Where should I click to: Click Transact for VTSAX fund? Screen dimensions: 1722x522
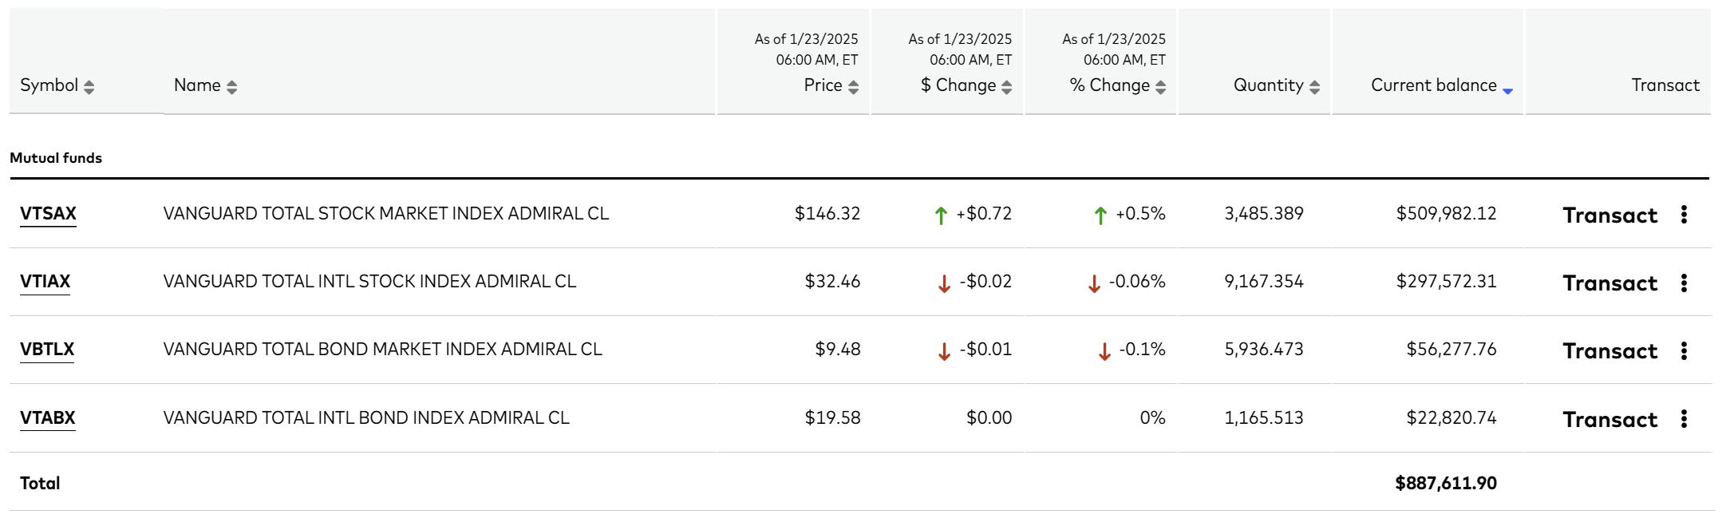tap(1609, 216)
